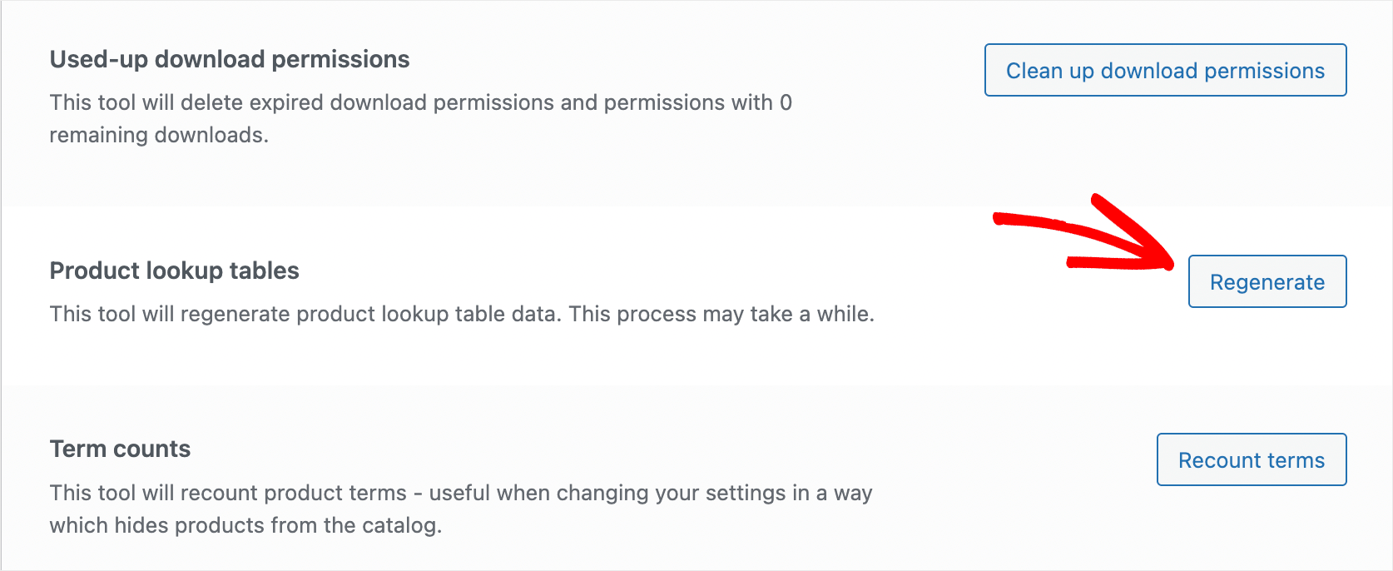1393x571 pixels.
Task: Click the "Used-up download permissions" heading
Action: pyautogui.click(x=230, y=60)
